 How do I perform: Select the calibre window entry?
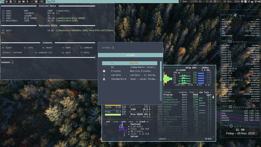(130, 75)
